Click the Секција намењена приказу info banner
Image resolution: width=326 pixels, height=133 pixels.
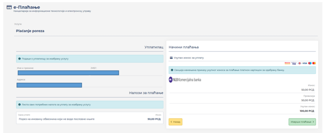tap(242, 70)
